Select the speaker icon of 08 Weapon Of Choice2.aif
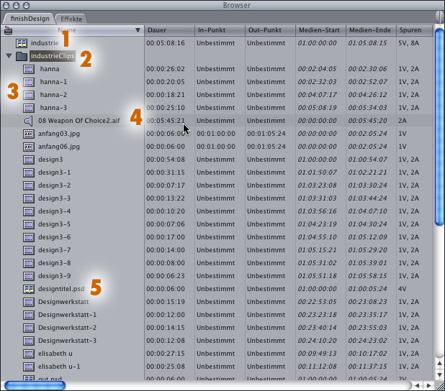The height and width of the screenshot is (391, 445). (x=29, y=121)
